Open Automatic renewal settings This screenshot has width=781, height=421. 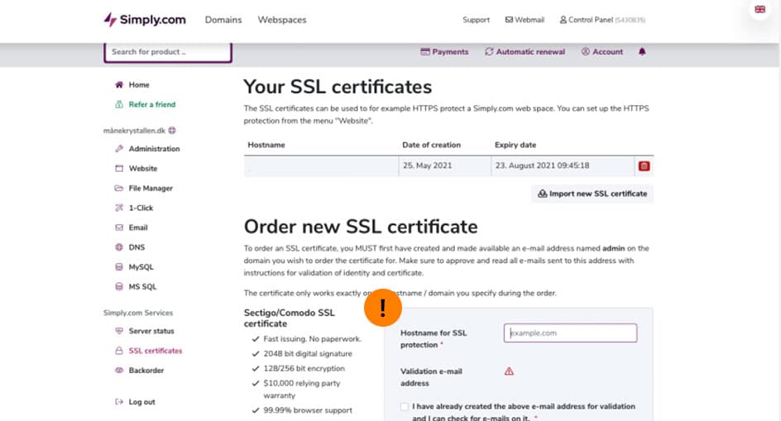pyautogui.click(x=525, y=52)
